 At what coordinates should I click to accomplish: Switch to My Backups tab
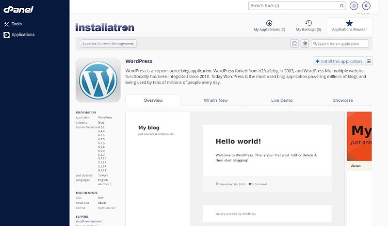(308, 26)
